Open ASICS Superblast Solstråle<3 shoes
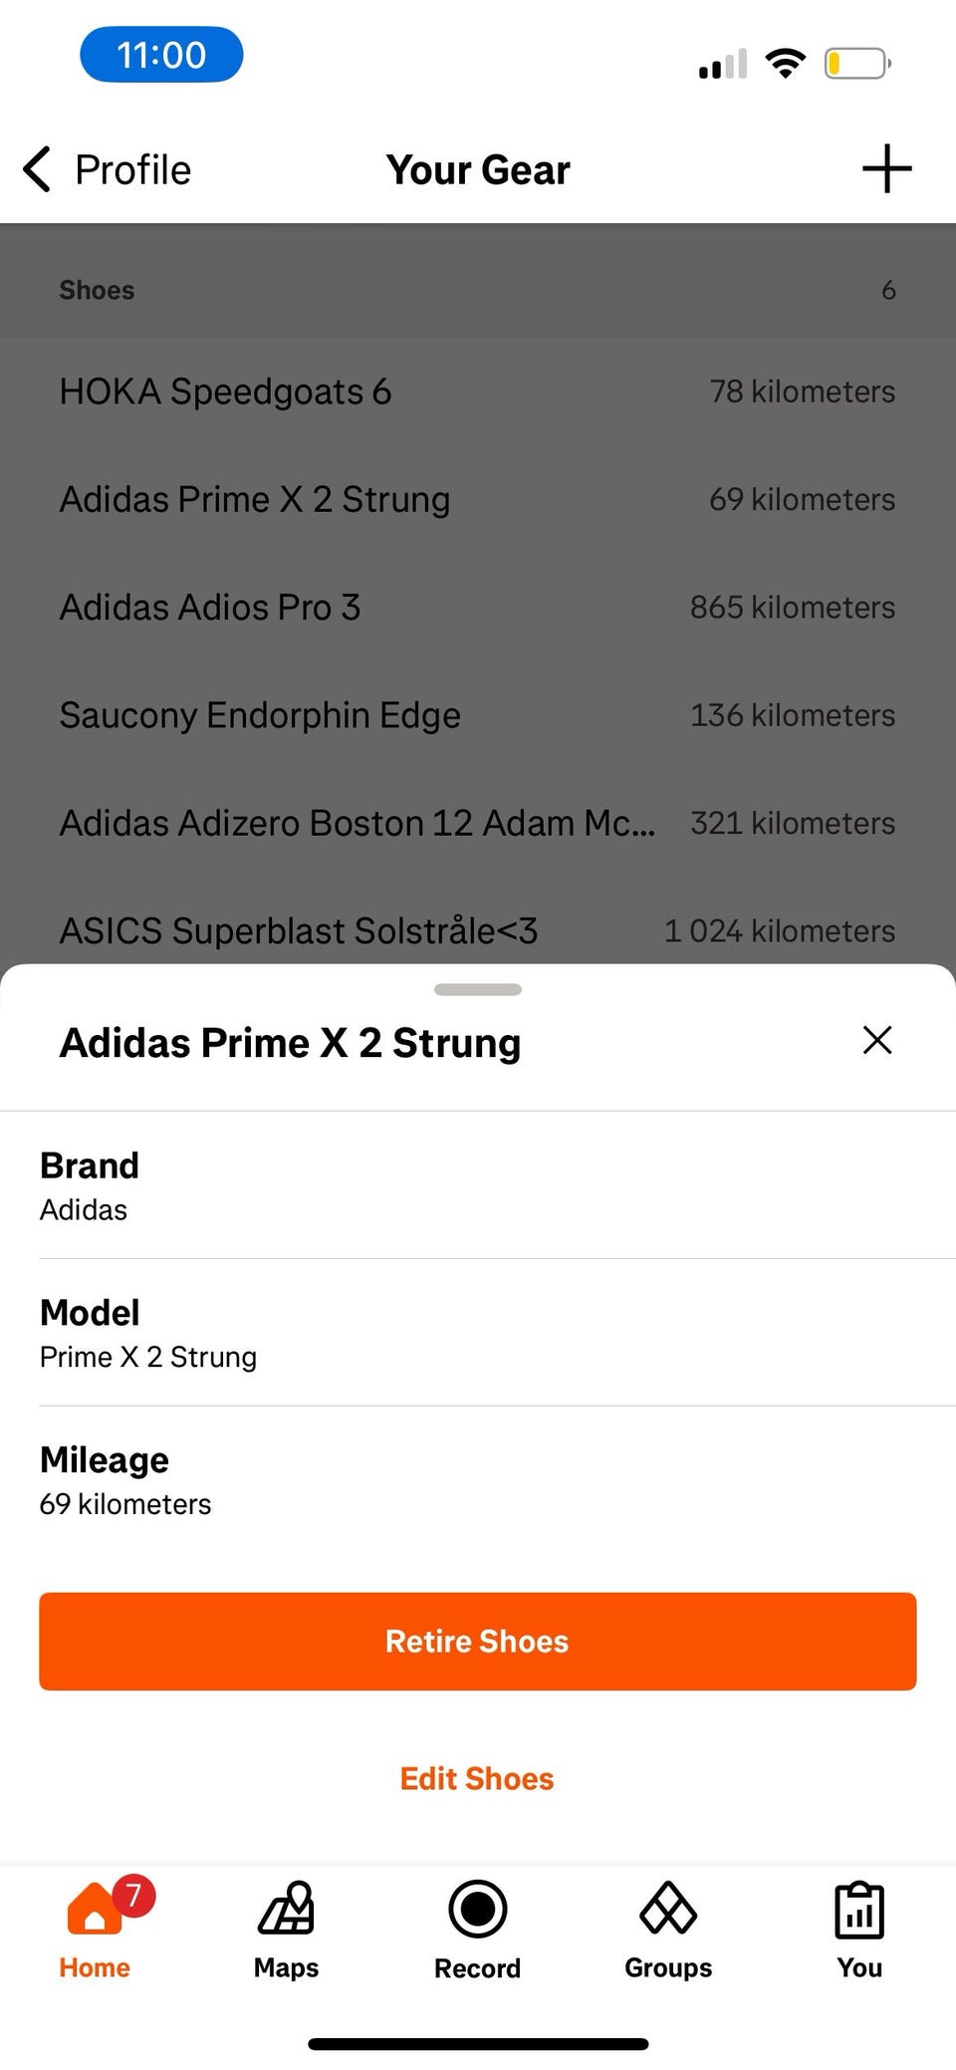 pyautogui.click(x=476, y=930)
